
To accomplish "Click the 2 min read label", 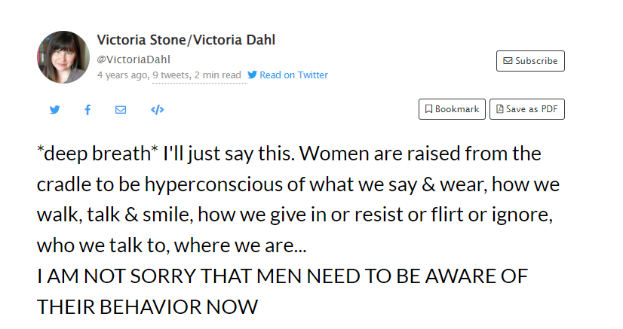I will coord(218,75).
